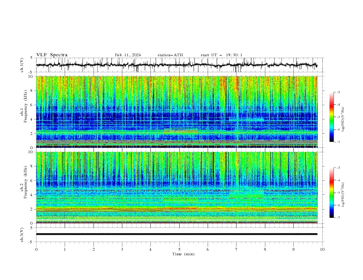The image size is (363, 280).
Task: Click the '9' tick on time axis
Action: [293, 249]
